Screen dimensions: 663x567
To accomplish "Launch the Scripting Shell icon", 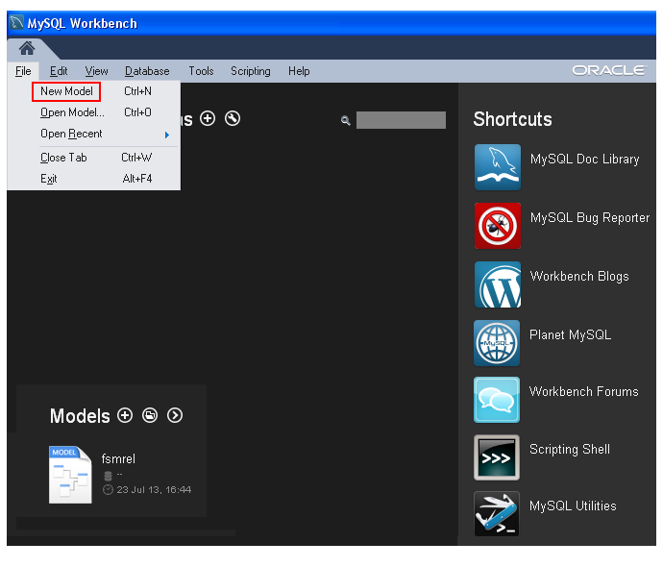I will (497, 457).
